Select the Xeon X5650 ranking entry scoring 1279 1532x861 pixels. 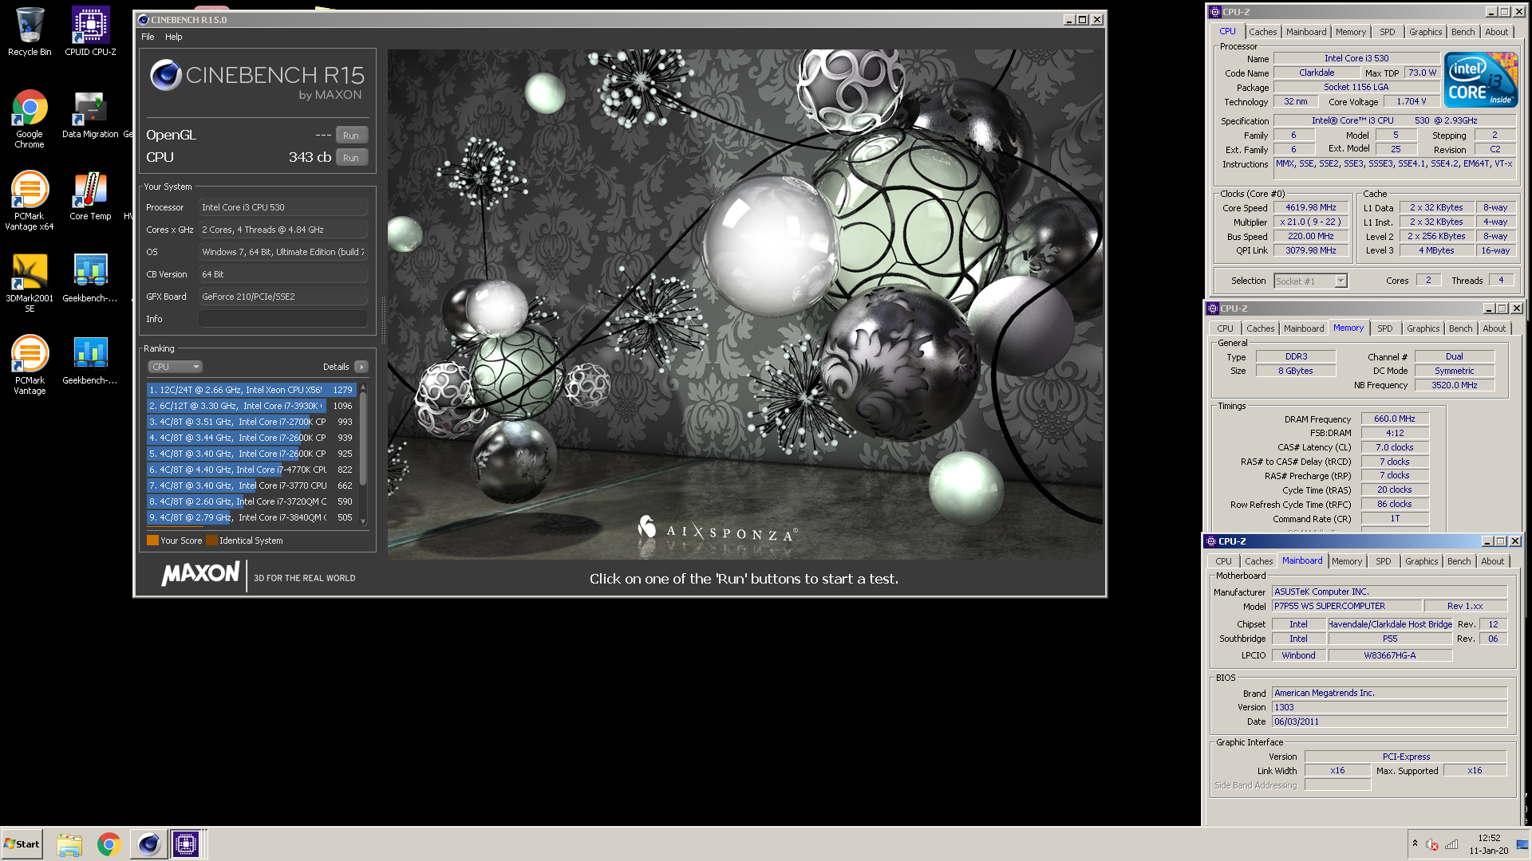coord(251,390)
